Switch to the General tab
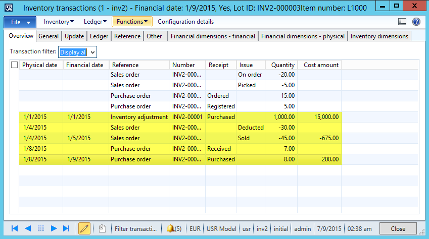Screen dimensions: 429x239 click(x=49, y=36)
